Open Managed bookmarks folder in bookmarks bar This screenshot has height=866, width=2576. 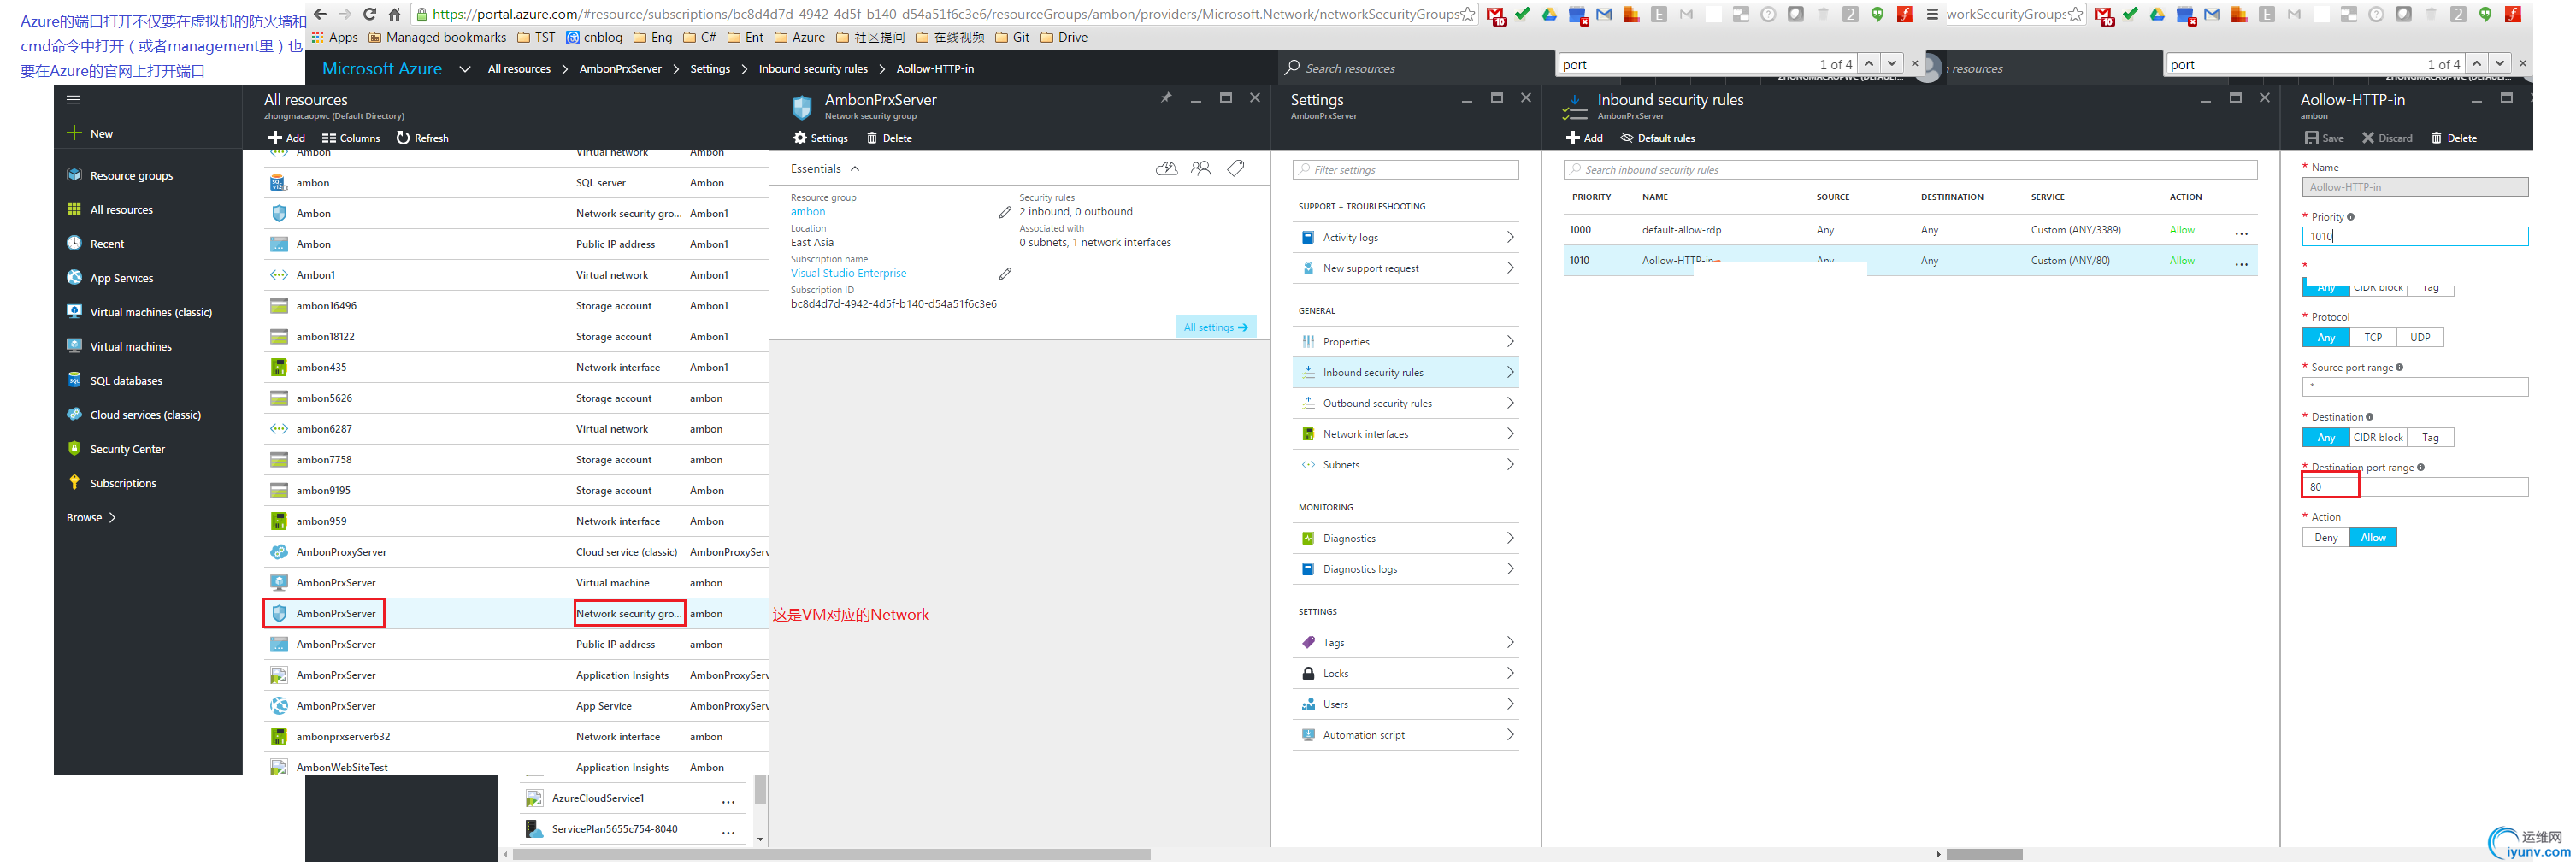point(437,37)
